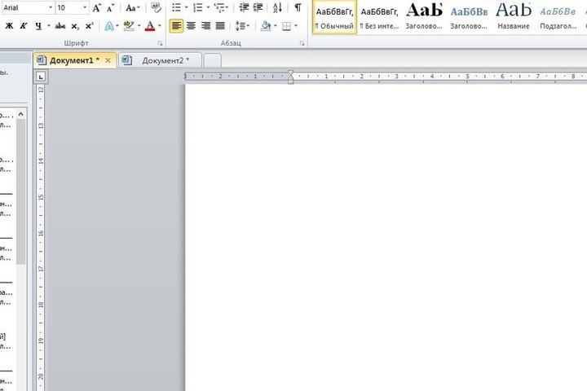Toggle bold (Ж) formatting
587x391 pixels.
tap(10, 26)
